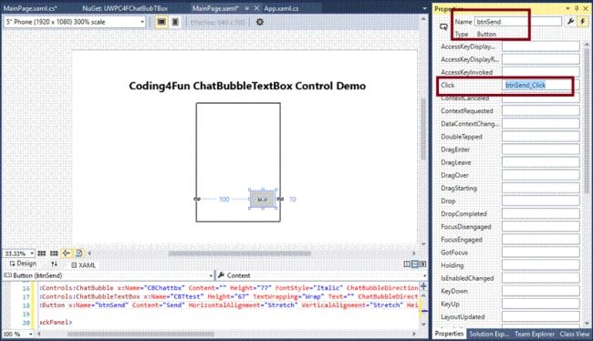593x341 pixels.
Task: Open Class View tab
Action: tap(575, 334)
